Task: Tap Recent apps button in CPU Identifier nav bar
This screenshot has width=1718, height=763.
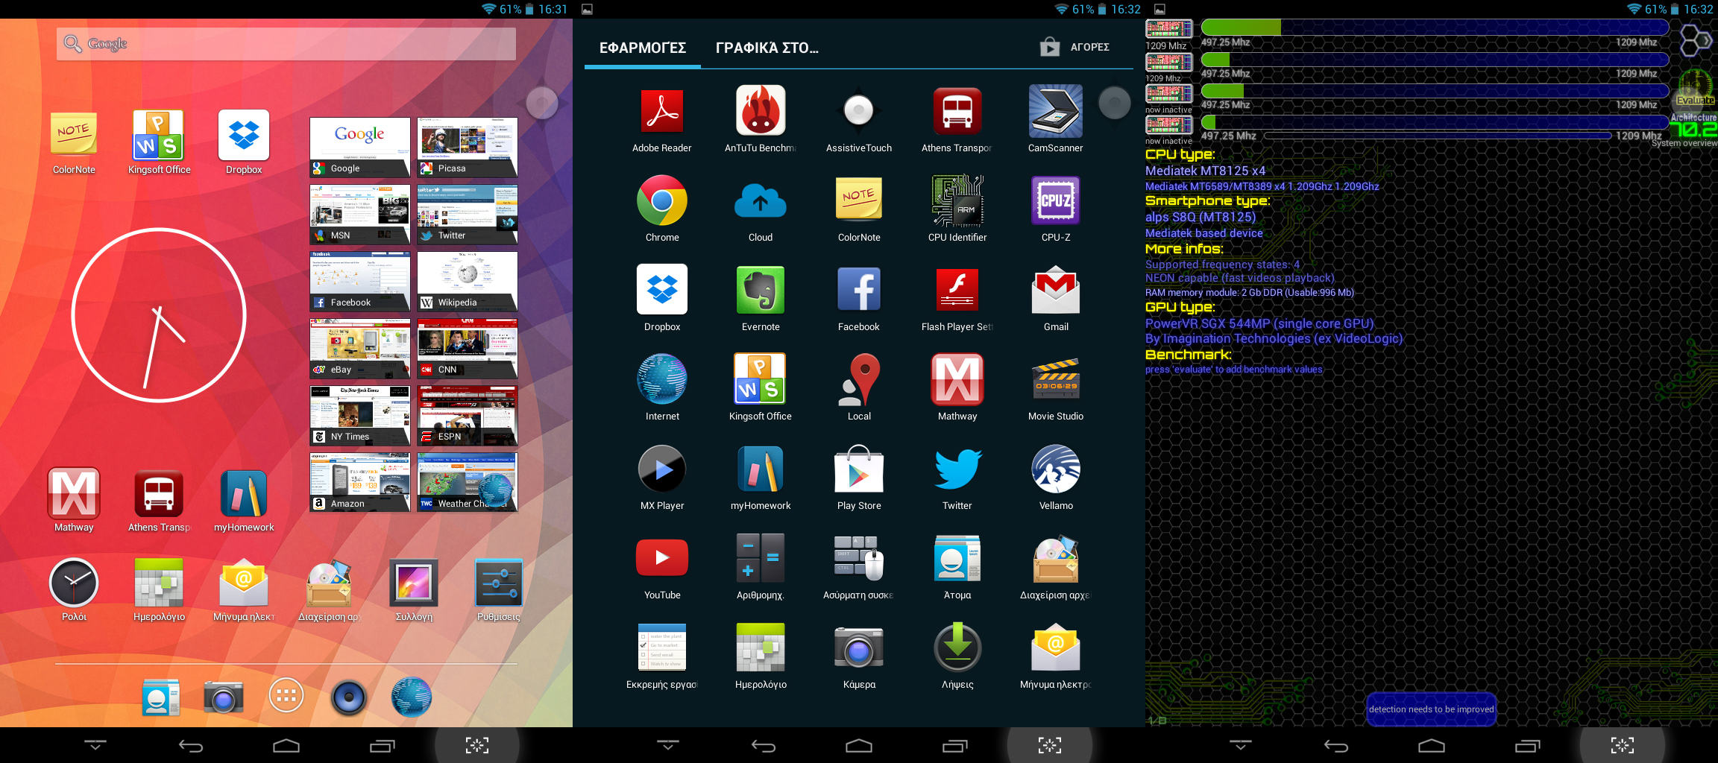Action: [1527, 746]
